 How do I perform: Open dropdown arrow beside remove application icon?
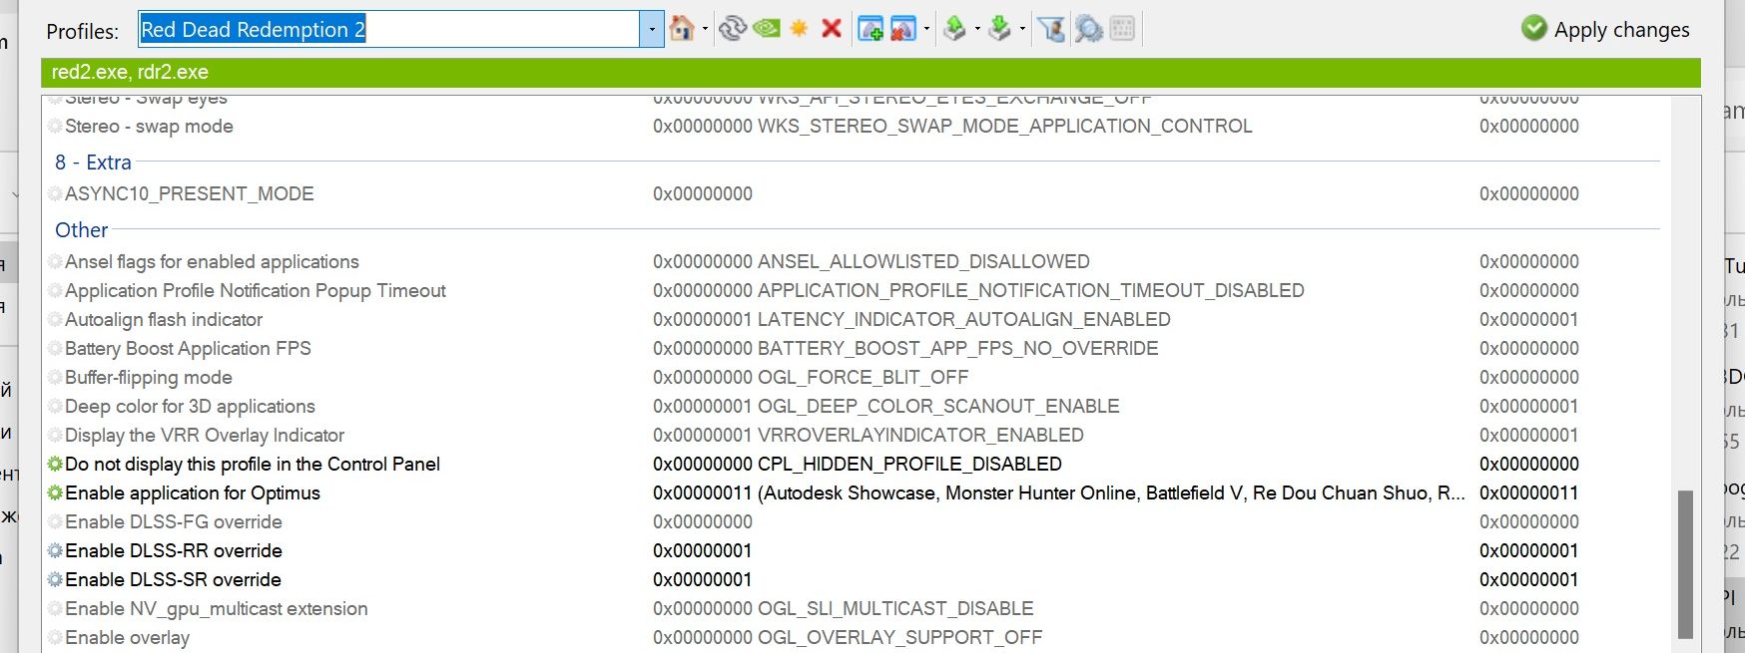[926, 29]
